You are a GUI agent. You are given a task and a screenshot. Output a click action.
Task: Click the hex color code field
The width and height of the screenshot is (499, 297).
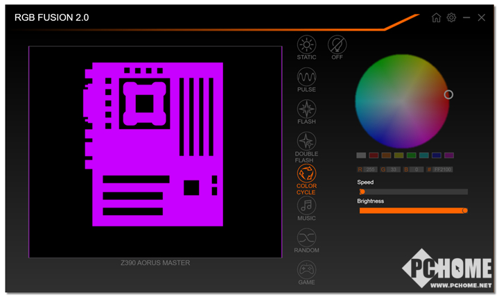coord(442,169)
